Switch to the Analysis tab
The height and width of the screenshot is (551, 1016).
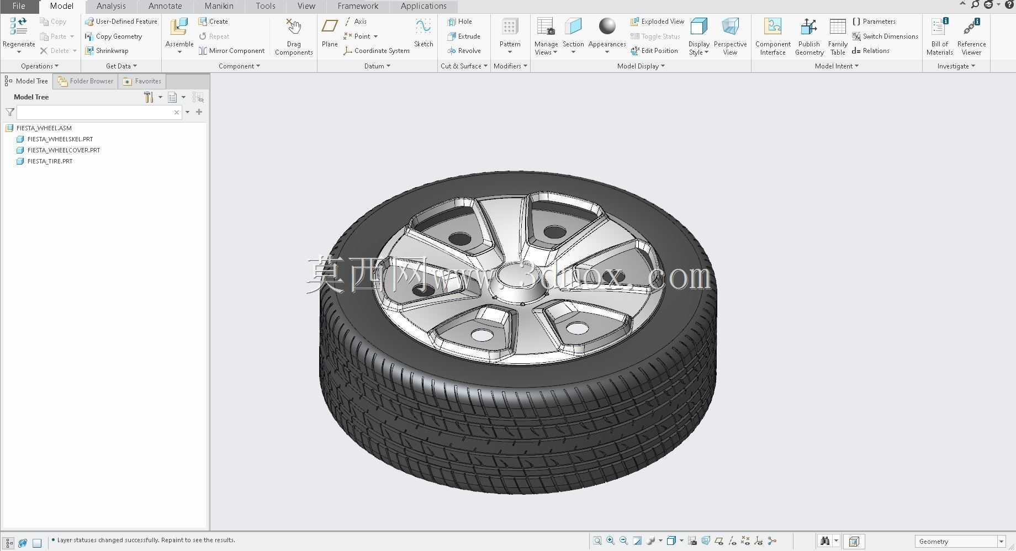pyautogui.click(x=111, y=6)
